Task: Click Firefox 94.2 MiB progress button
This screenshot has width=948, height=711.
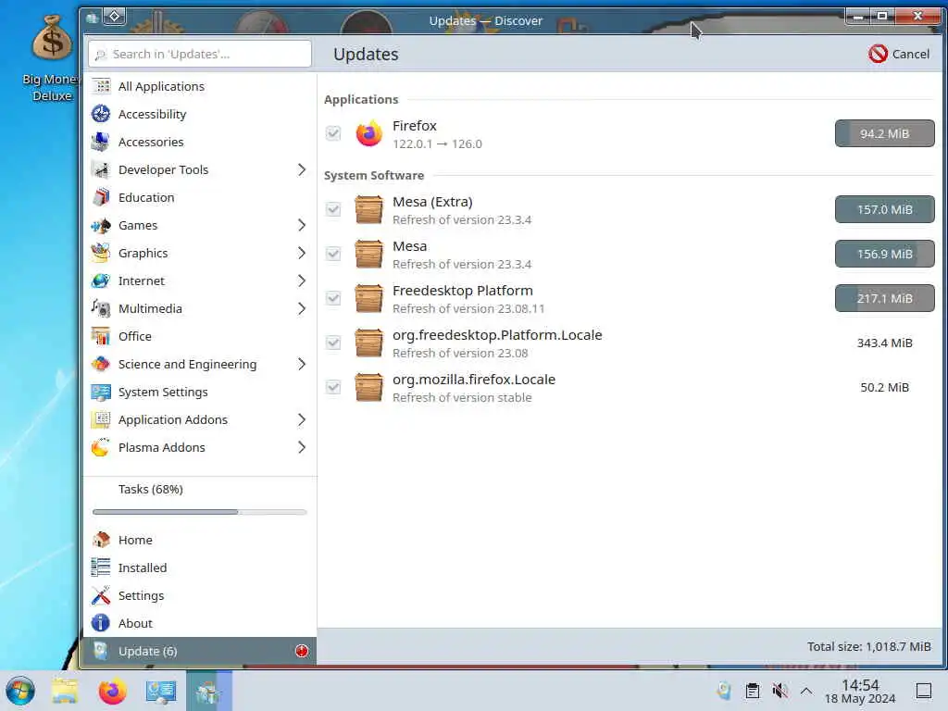Action: [x=884, y=133]
